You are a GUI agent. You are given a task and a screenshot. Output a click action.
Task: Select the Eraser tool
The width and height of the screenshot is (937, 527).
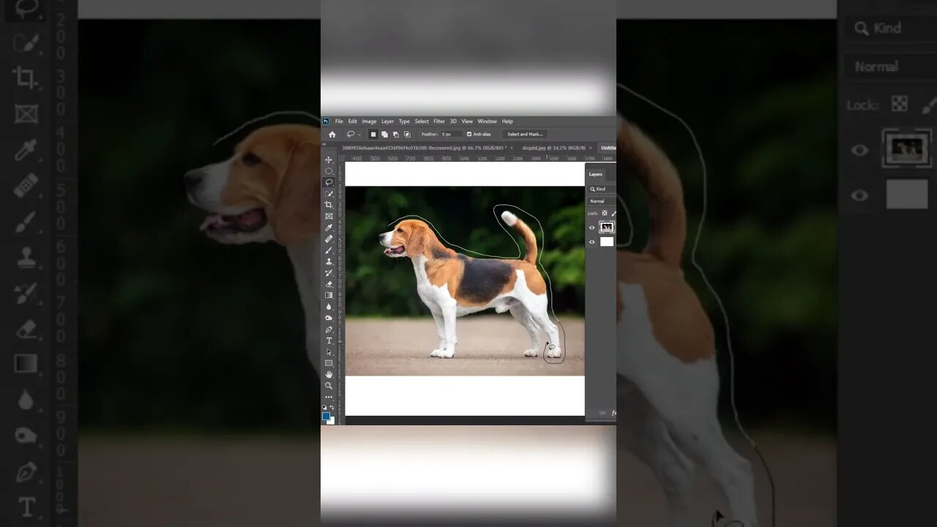(x=329, y=284)
